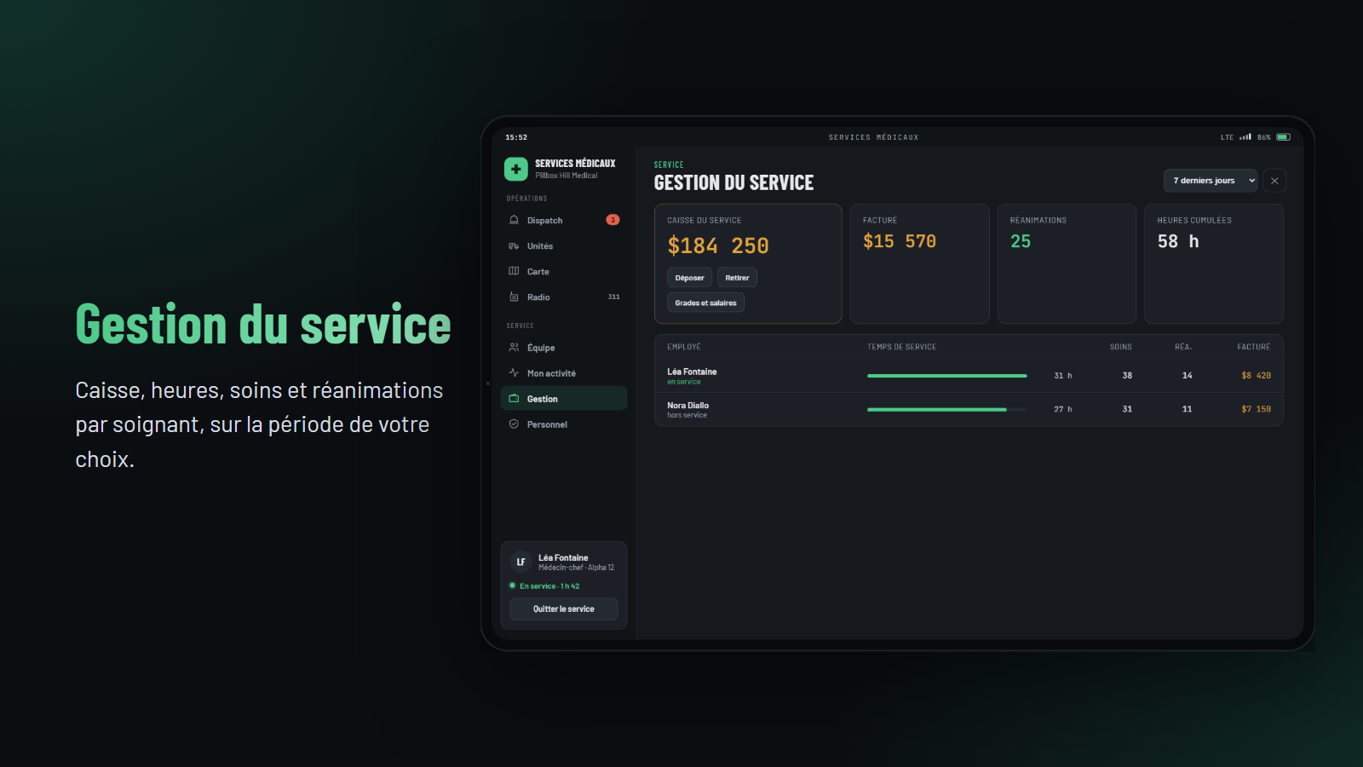Click the green medical cross logo

coord(515,169)
